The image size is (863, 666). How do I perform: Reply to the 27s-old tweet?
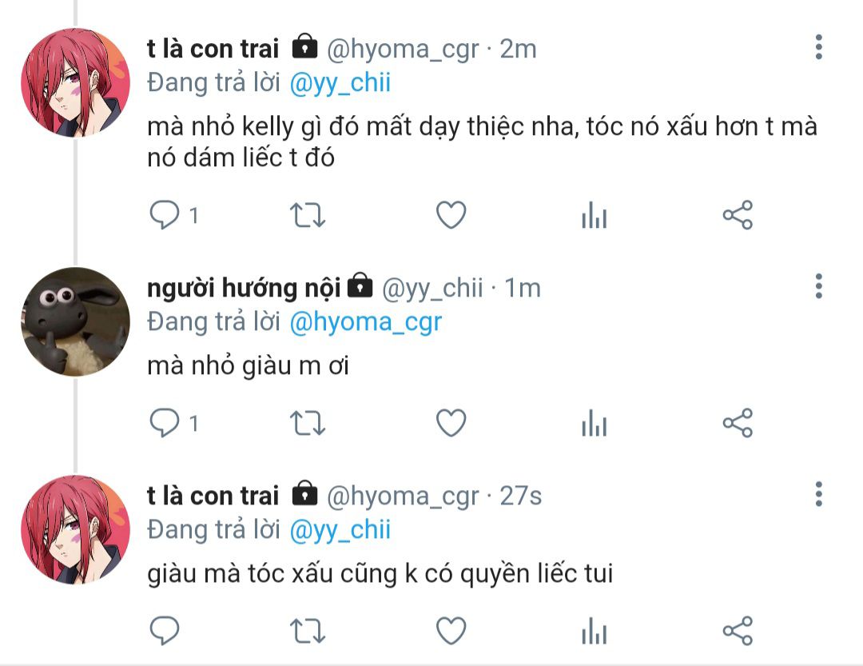165,631
